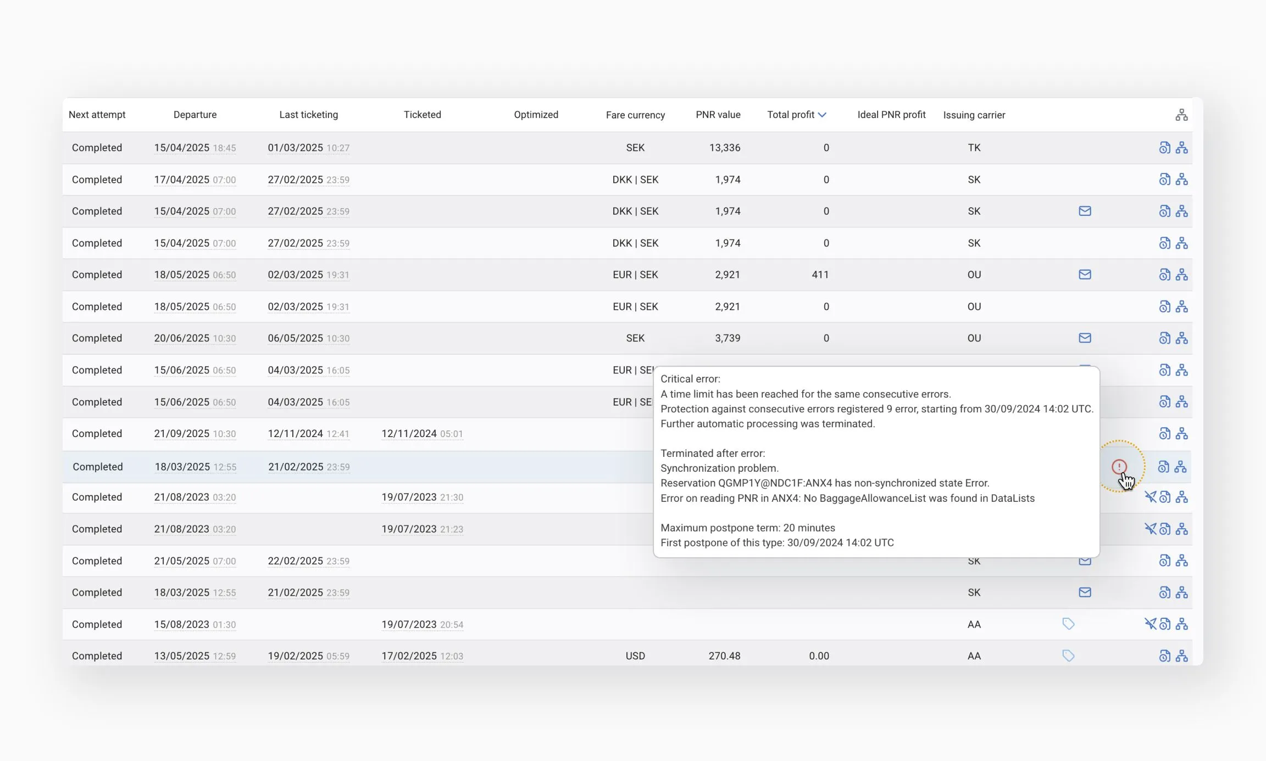
Task: Click the tag icon in the 15/08/2023 departure row
Action: pos(1068,624)
